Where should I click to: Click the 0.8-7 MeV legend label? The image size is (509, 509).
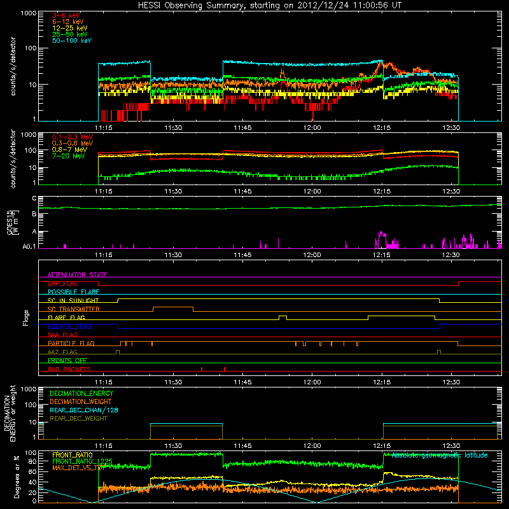[69, 150]
